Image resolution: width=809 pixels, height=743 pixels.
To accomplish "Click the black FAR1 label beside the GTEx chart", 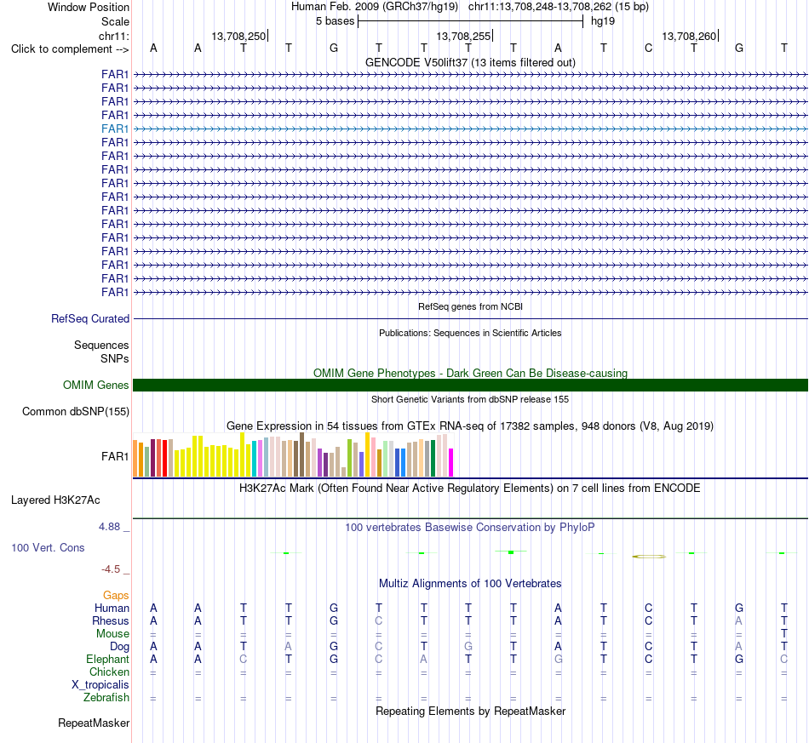I will coord(115,456).
